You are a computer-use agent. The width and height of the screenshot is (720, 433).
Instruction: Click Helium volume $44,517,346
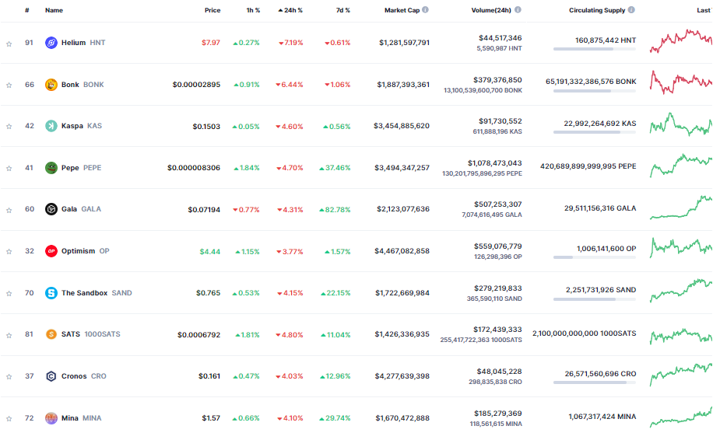tap(500, 38)
